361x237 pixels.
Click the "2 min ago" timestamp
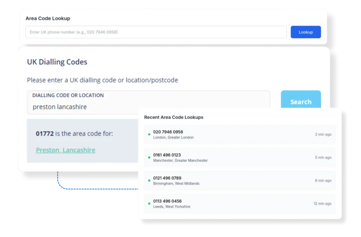(x=323, y=135)
